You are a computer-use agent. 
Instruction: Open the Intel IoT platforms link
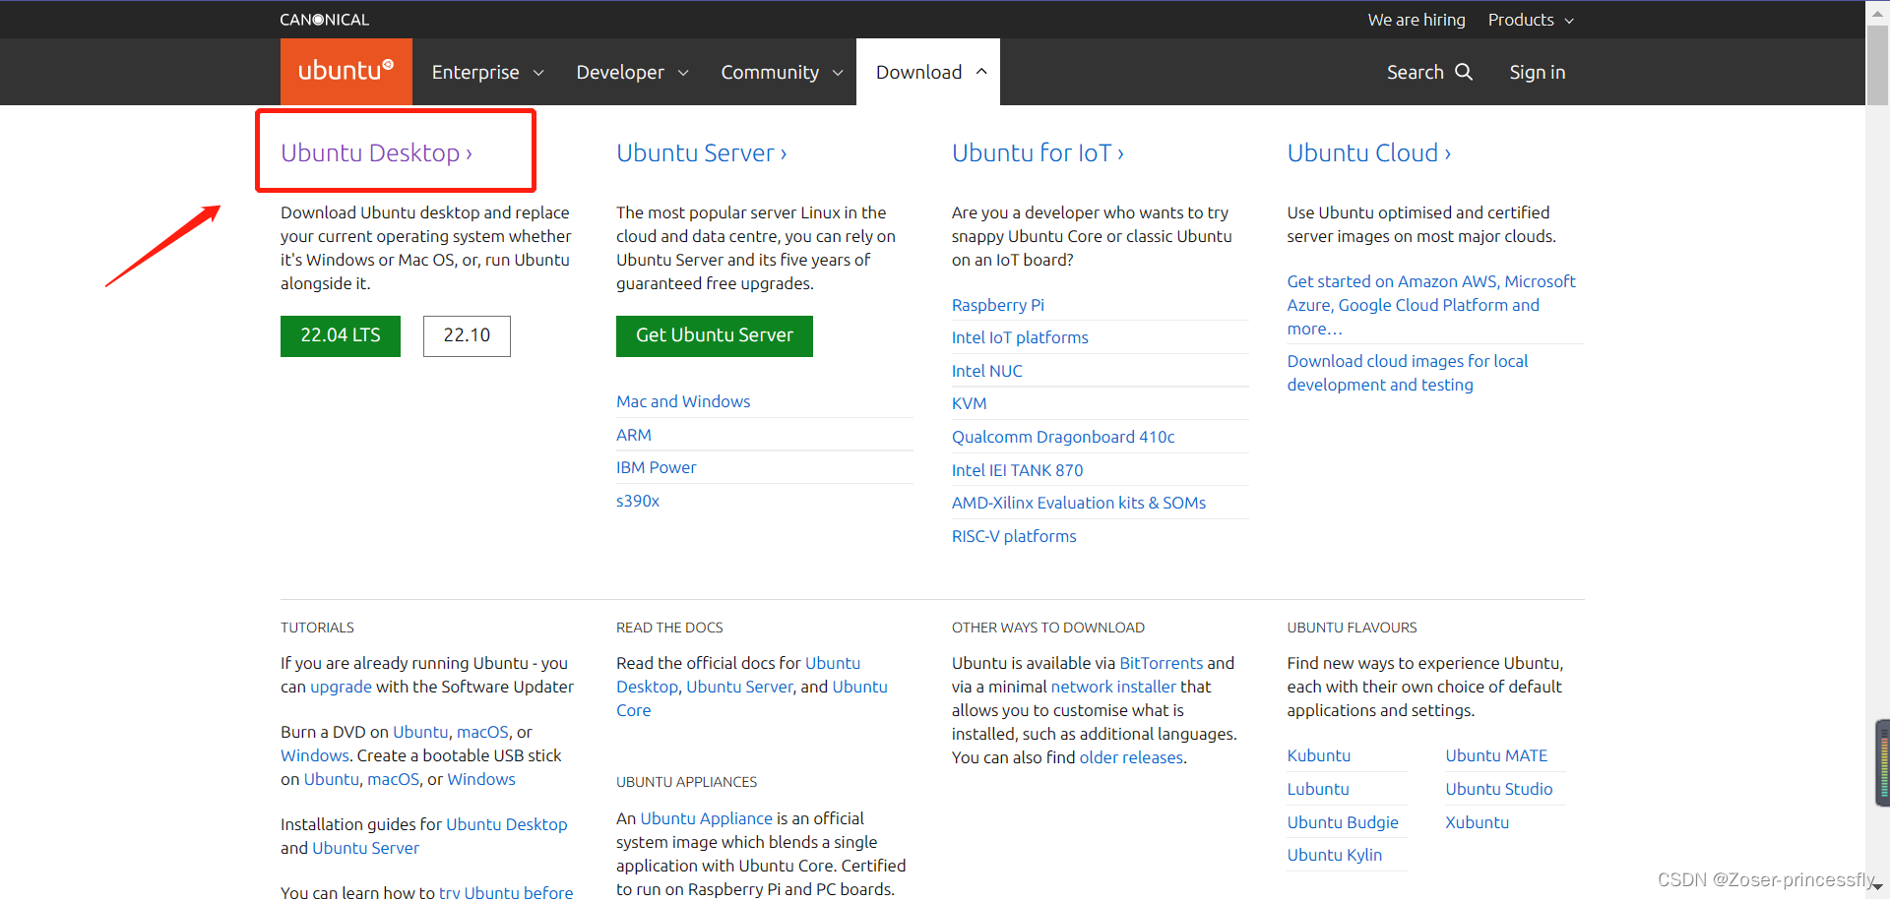coord(1020,337)
